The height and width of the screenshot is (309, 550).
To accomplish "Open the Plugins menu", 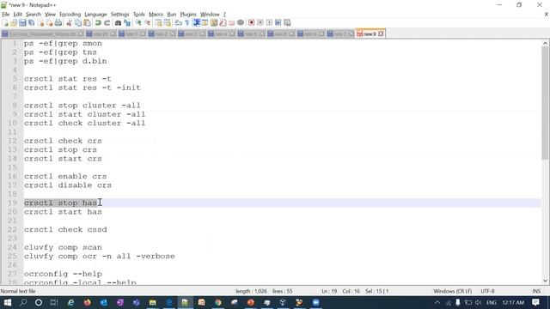I will coord(188,15).
